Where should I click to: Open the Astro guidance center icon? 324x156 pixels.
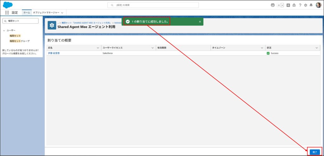point(273,5)
